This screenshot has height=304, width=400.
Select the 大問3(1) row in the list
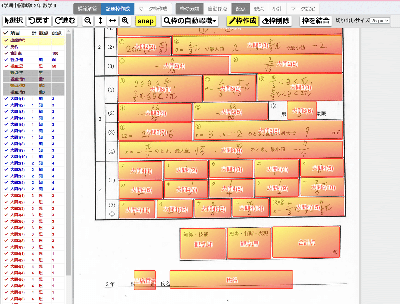tap(33, 195)
